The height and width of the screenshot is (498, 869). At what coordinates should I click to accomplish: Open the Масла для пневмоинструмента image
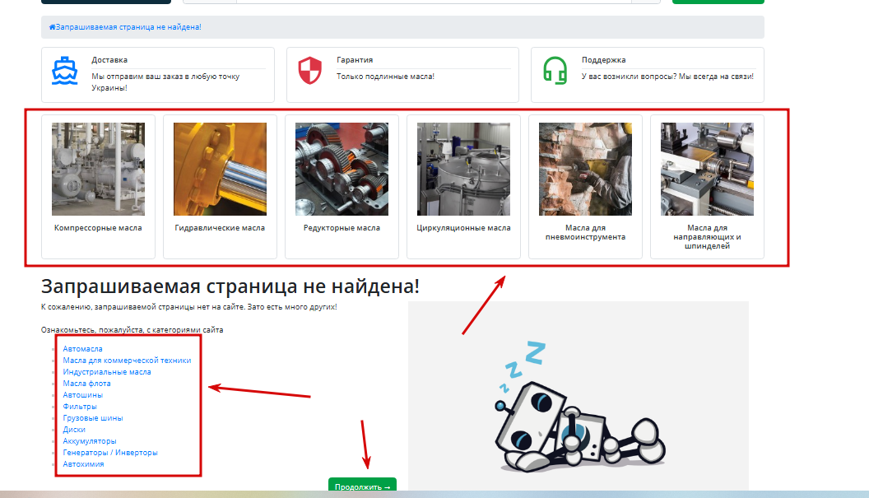coord(585,169)
